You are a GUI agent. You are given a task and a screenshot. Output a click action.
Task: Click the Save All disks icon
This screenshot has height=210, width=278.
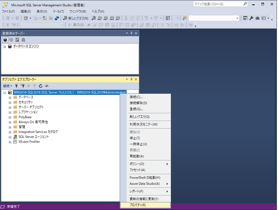57,18
